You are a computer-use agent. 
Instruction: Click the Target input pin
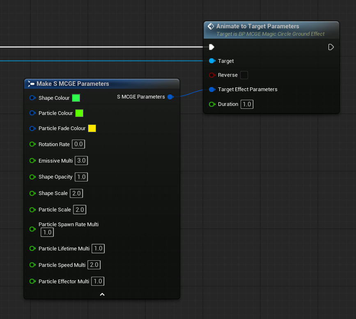212,61
